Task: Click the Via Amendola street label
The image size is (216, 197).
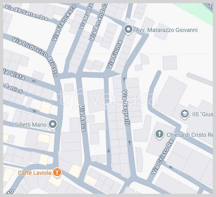Action: point(98,22)
